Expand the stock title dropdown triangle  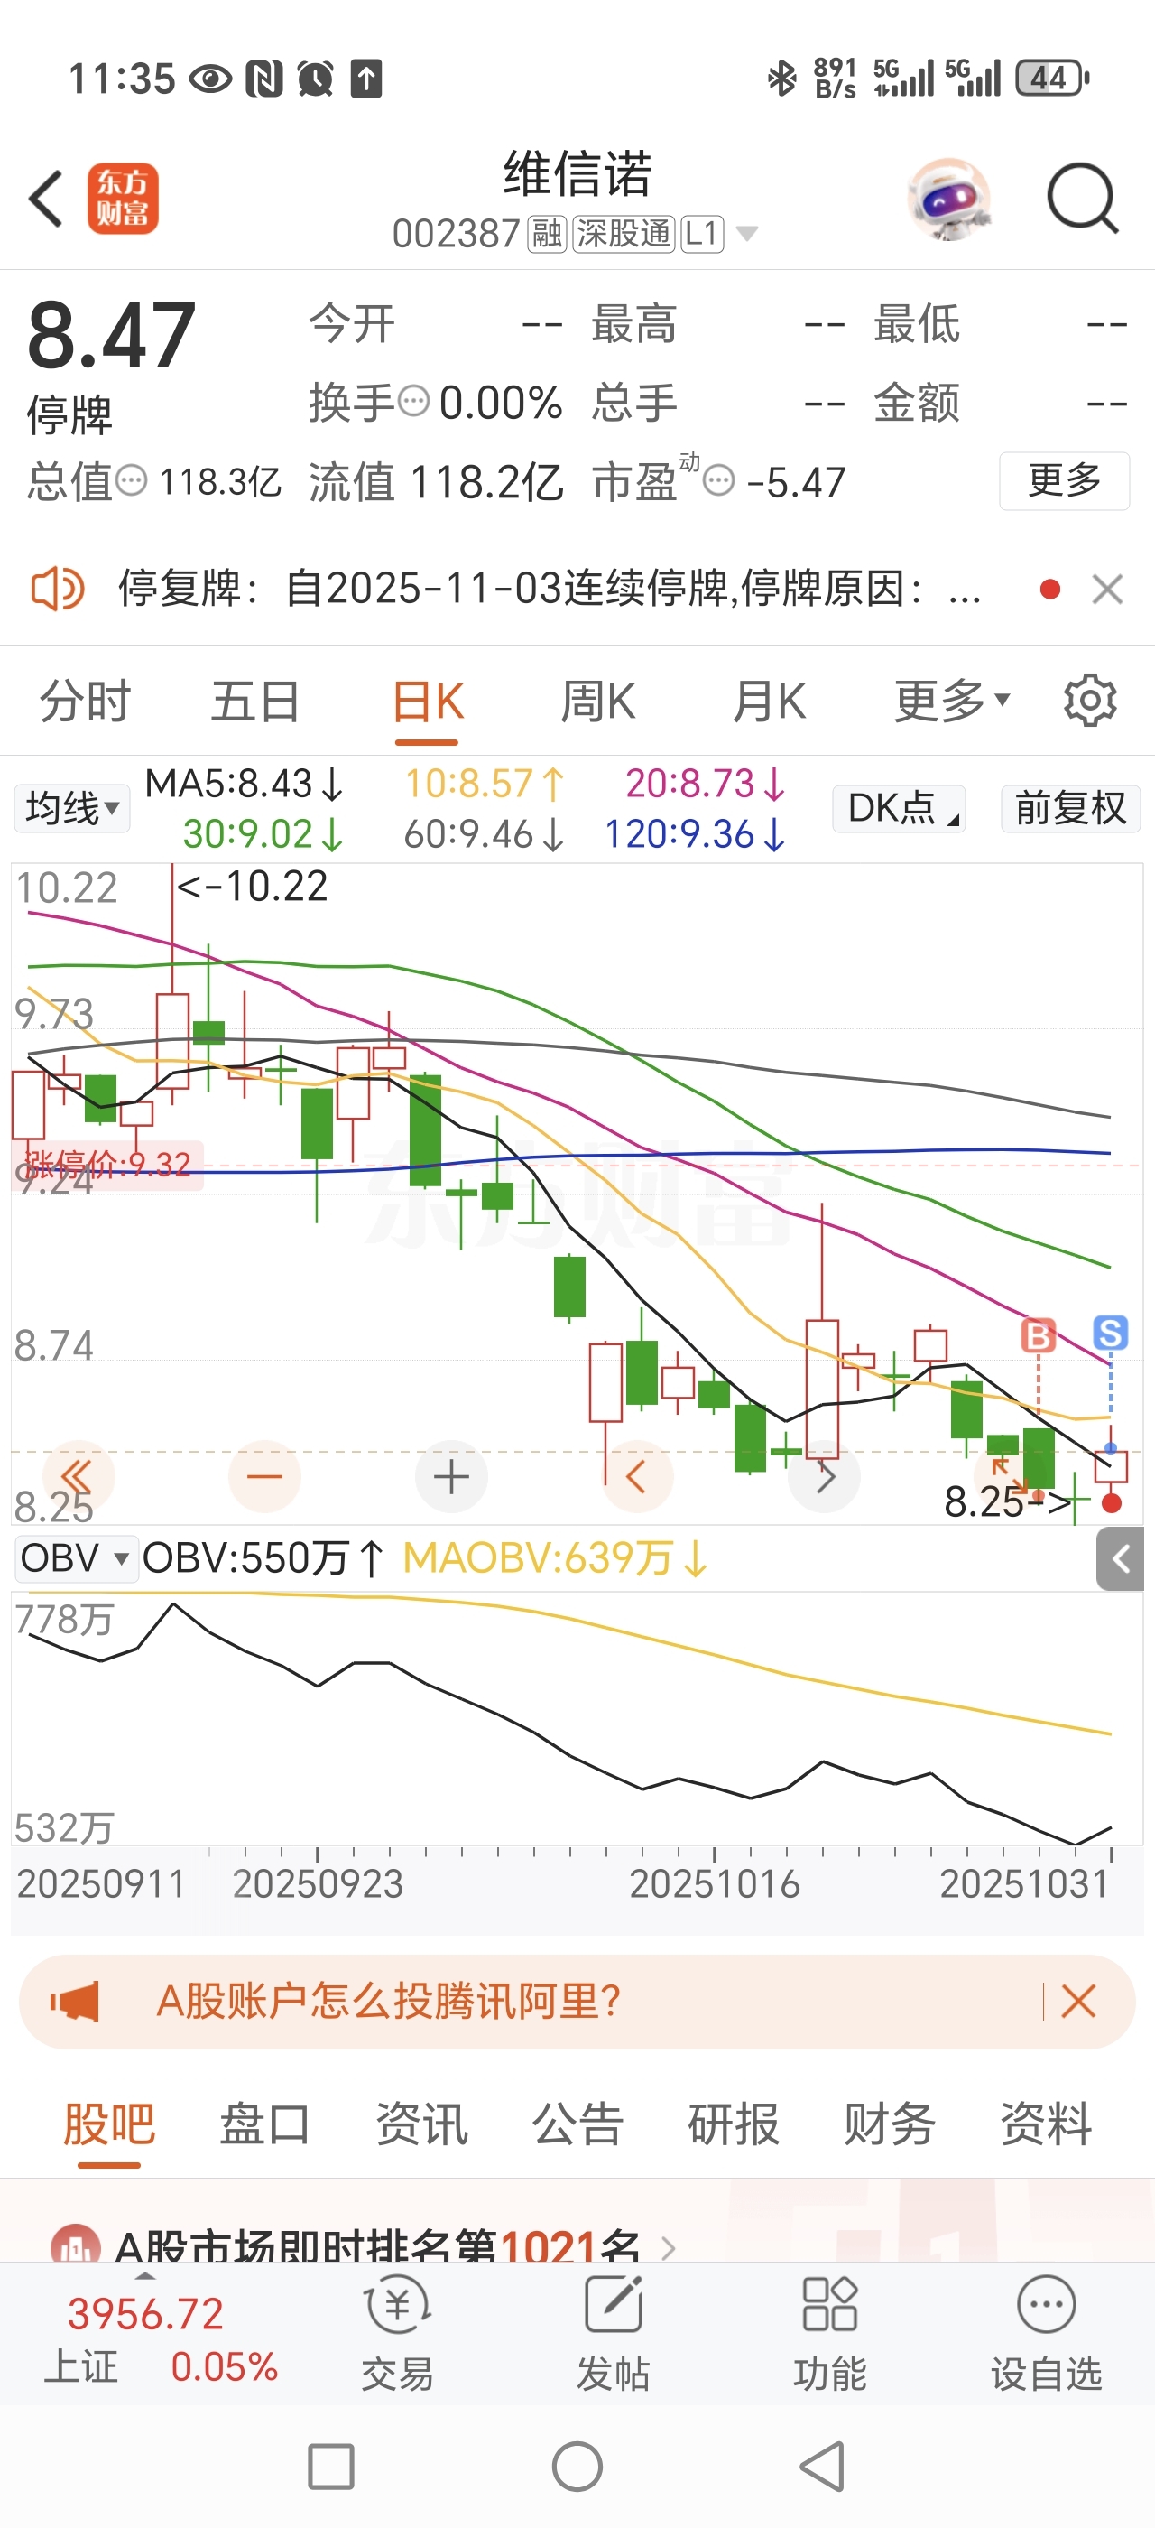(746, 234)
